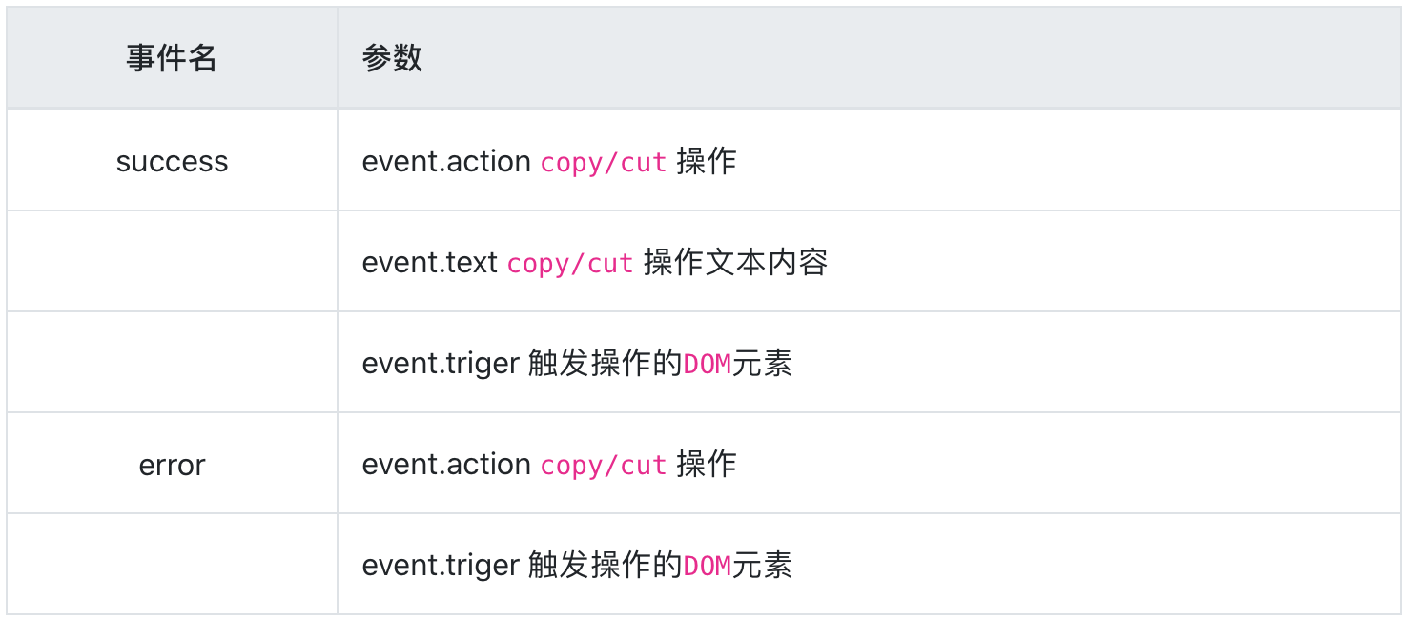This screenshot has width=1417, height=619.
Task: Select the error event name cell
Action: [x=172, y=464]
